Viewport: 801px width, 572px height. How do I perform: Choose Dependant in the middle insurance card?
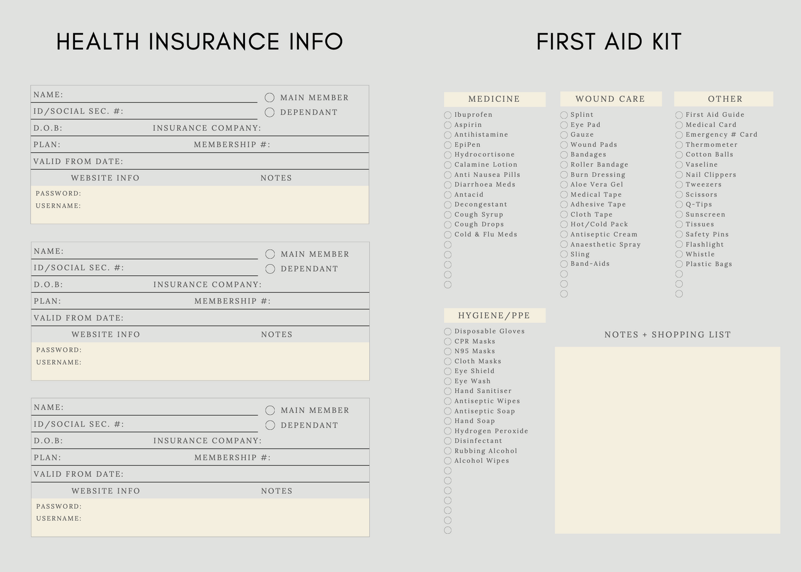click(x=270, y=269)
